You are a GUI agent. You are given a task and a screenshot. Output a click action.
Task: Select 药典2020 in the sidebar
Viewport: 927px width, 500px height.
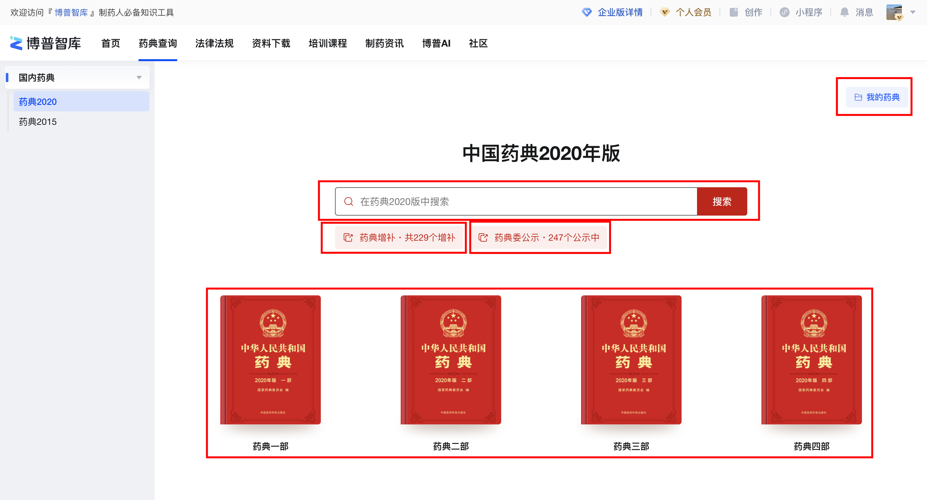[x=81, y=101]
